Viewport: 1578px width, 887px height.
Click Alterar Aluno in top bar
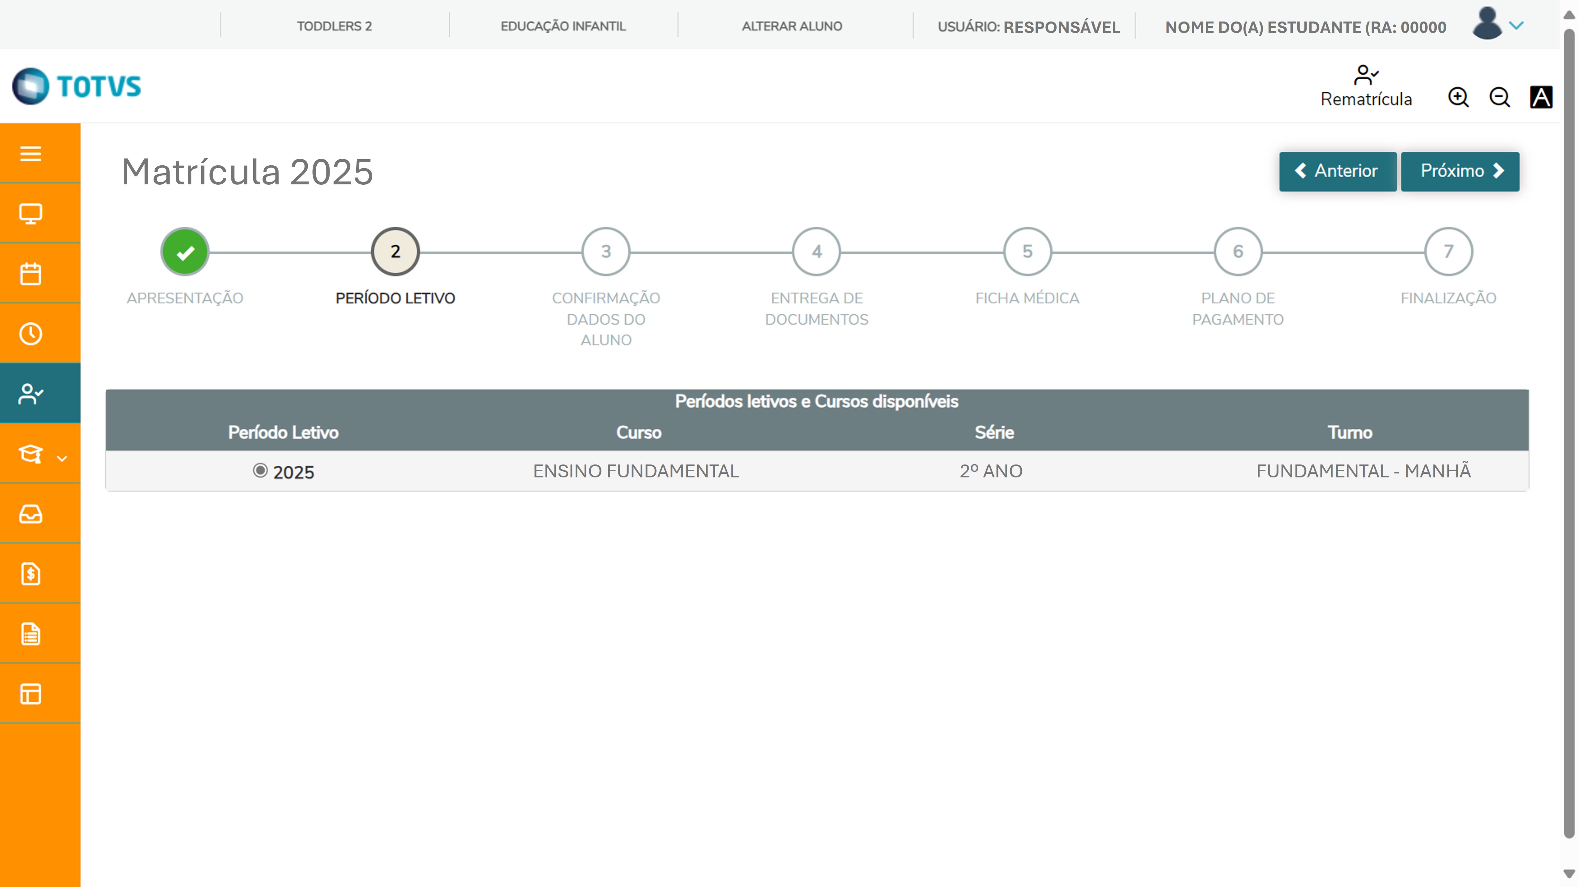point(792,26)
